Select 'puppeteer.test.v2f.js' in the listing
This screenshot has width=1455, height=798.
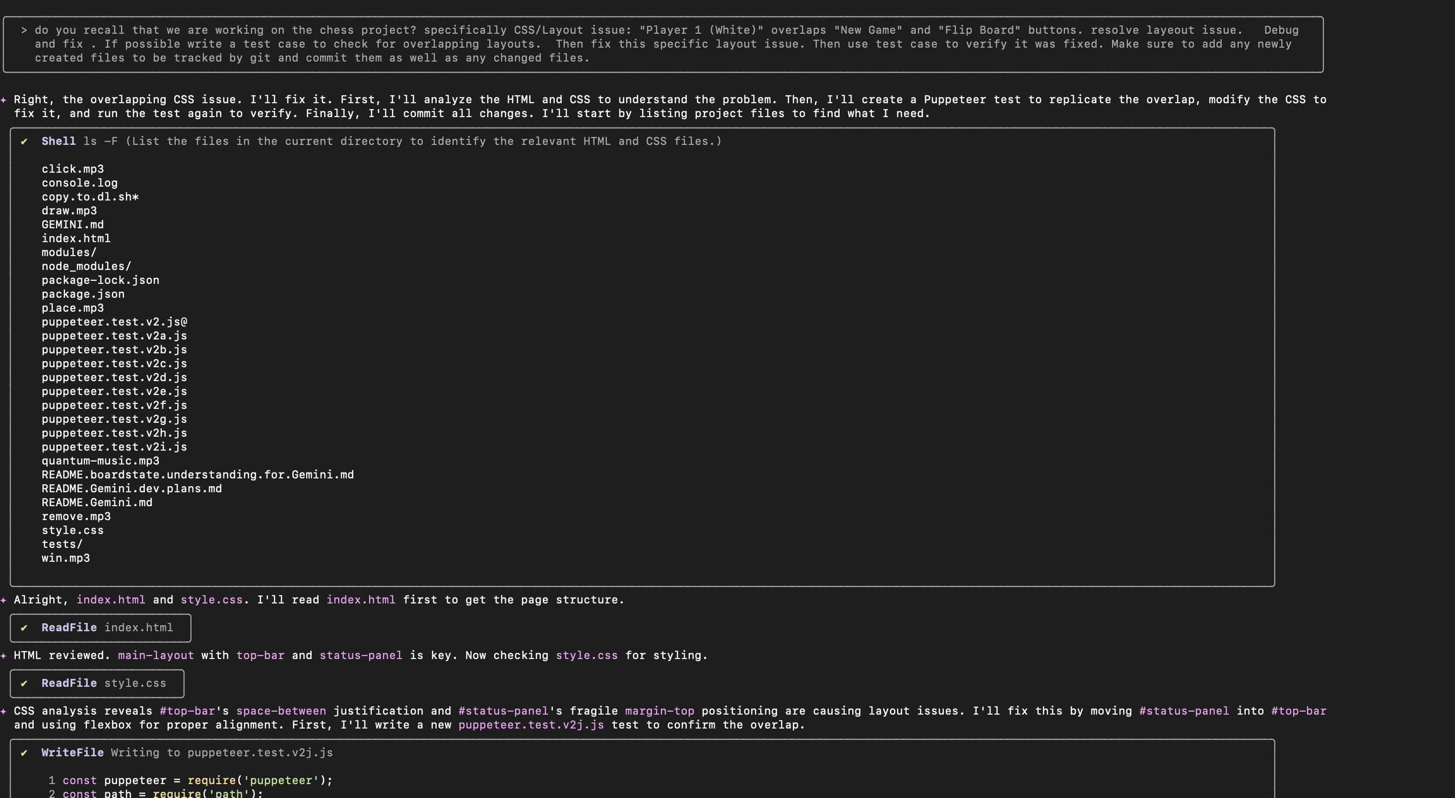pyautogui.click(x=115, y=405)
